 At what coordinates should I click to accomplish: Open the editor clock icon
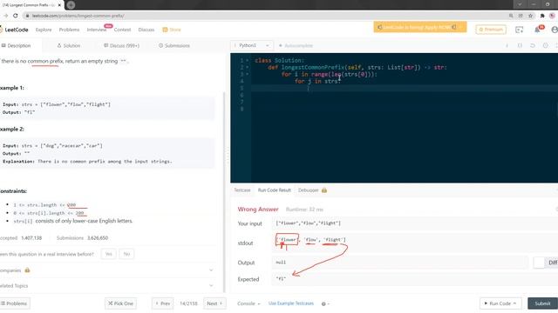[545, 46]
